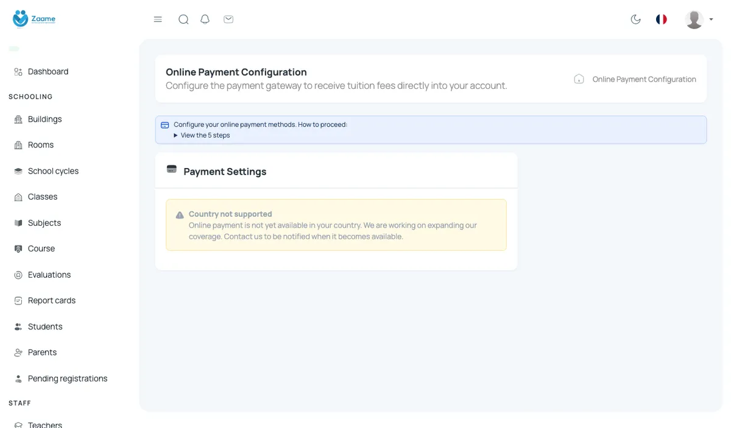Viewport: 731px width, 428px height.
Task: Click Online Payment Configuration breadcrumb text
Action: point(644,79)
